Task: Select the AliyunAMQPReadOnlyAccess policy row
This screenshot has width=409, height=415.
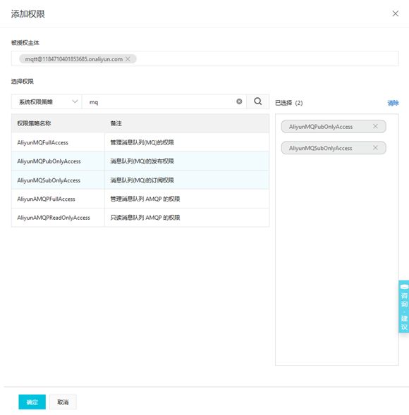Action: pyautogui.click(x=140, y=218)
